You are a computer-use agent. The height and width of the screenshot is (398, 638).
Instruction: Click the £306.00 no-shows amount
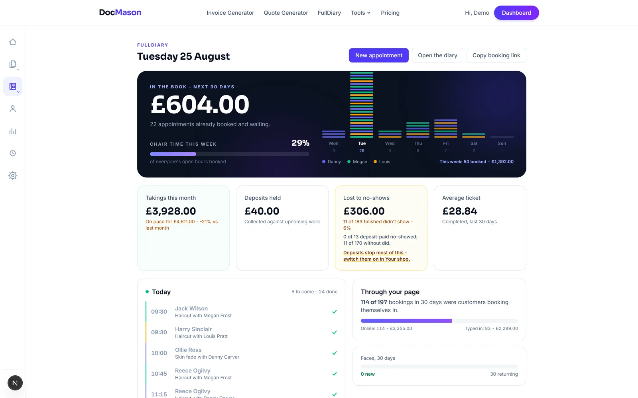pyautogui.click(x=364, y=211)
